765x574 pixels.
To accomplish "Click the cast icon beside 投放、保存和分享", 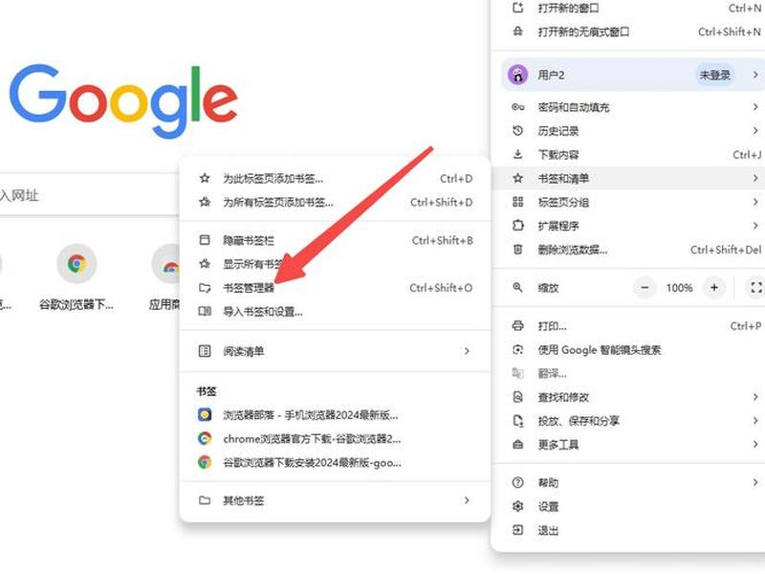I will 517,421.
